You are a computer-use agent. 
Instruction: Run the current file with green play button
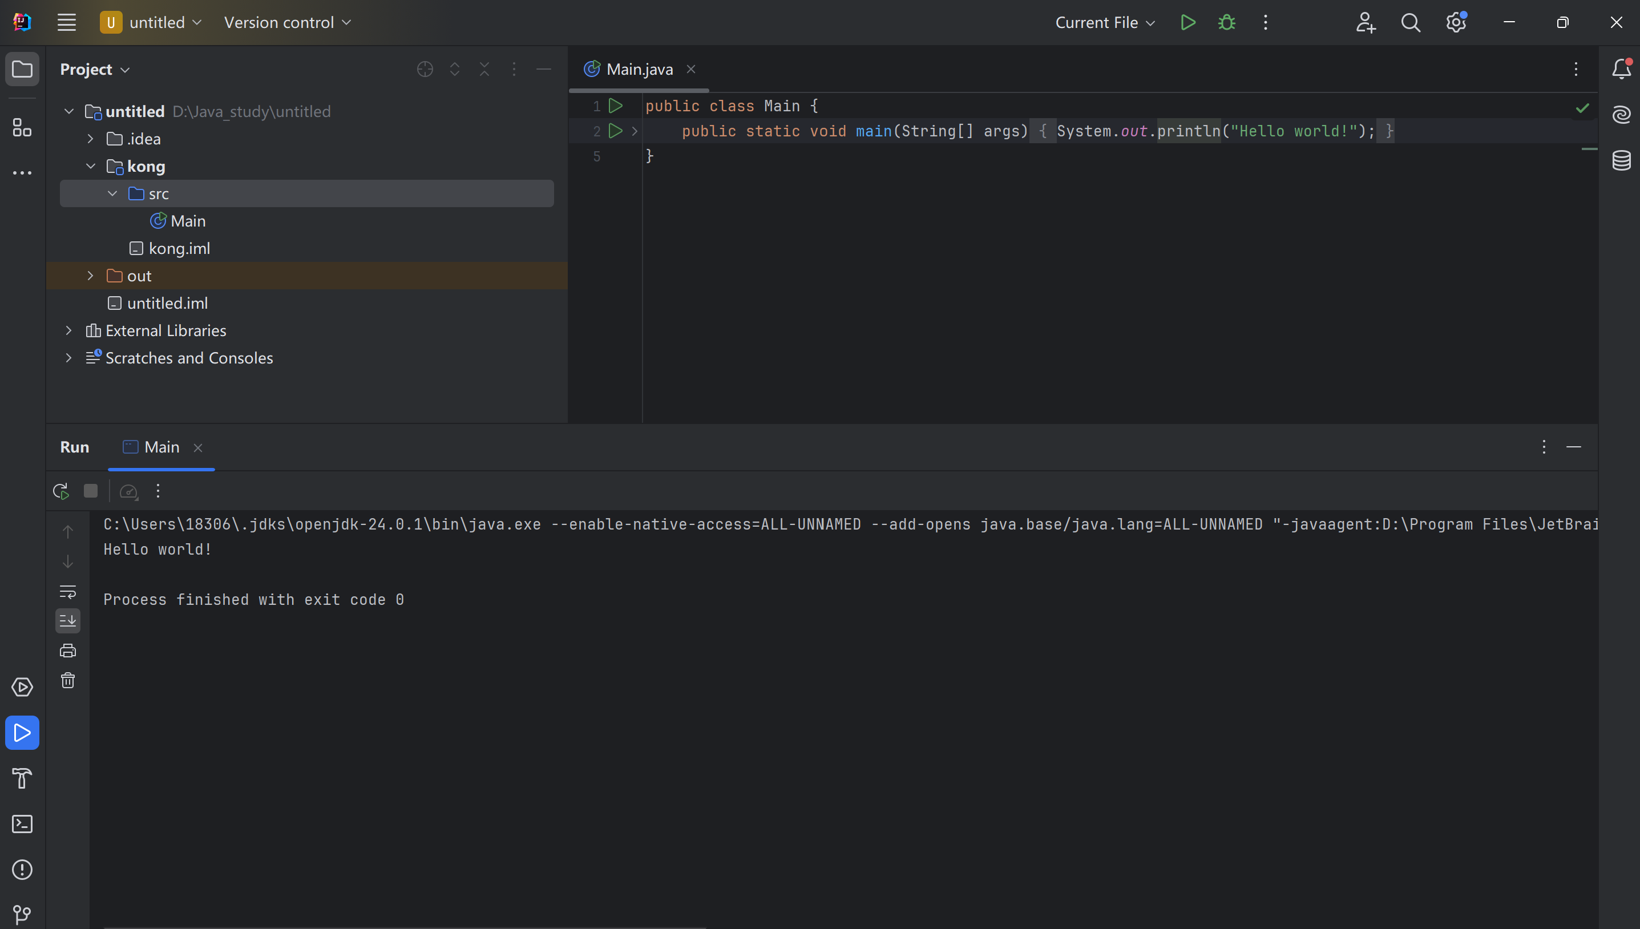[1187, 22]
